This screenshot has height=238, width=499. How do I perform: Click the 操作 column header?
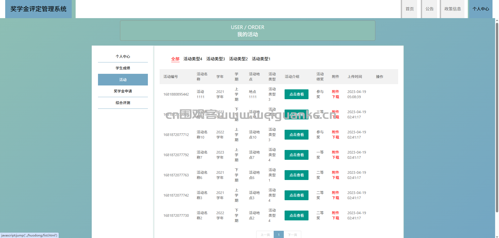(x=379, y=77)
